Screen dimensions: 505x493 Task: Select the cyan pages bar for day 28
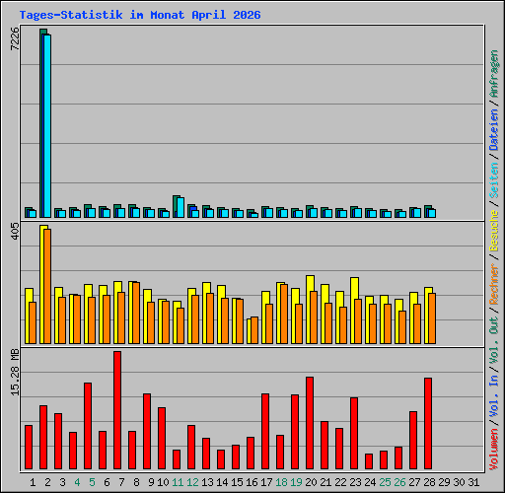[432, 213]
